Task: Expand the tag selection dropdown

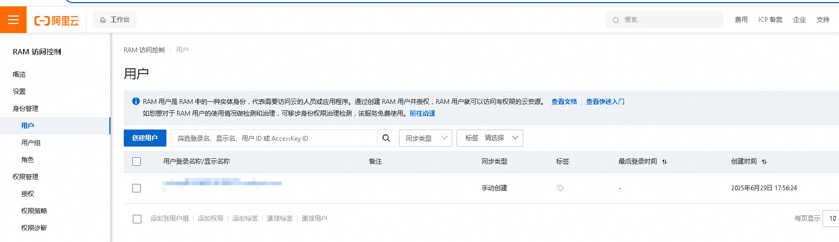Action: pos(490,138)
